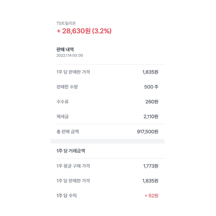Select the 1주 평균 구매 가격 label

(x=73, y=166)
